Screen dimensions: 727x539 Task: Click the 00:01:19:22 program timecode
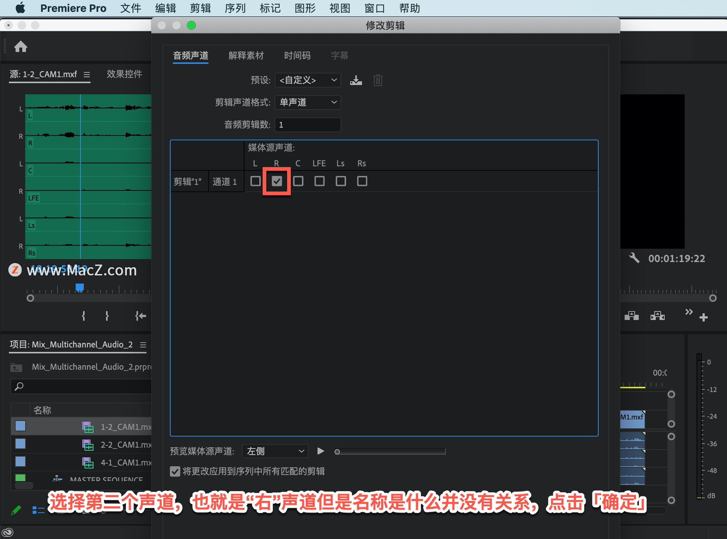pos(677,259)
